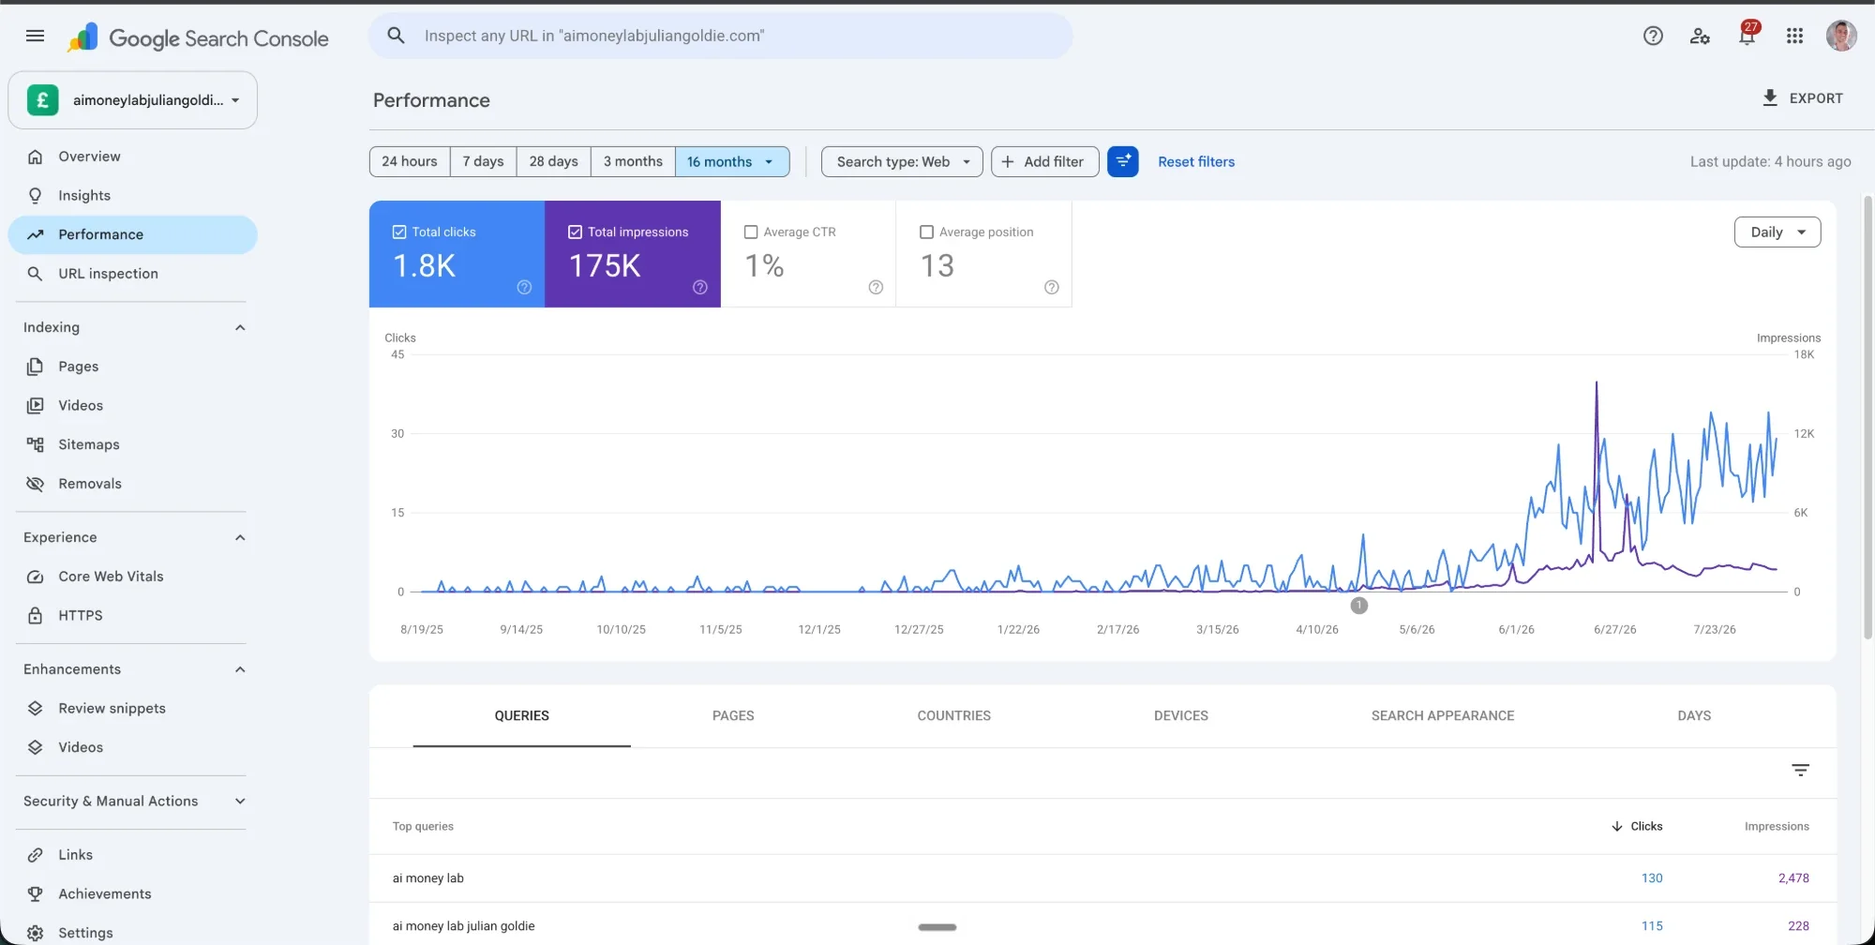1875x945 pixels.
Task: Switch to the Countries tab
Action: (953, 715)
